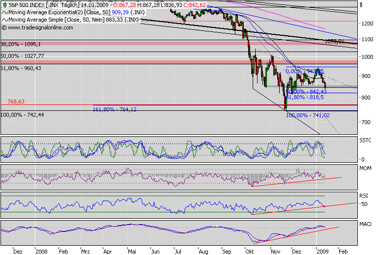
Task: Click the Apr label on the time axis
Action: point(108,252)
